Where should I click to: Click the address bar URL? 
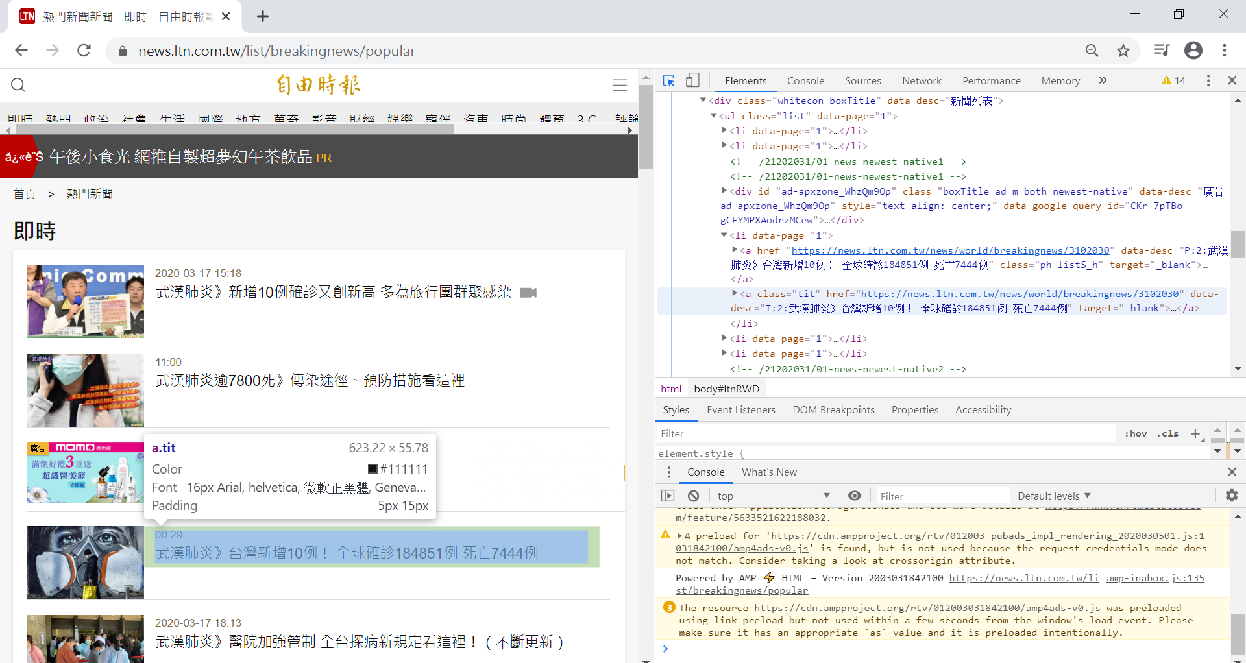coord(276,51)
